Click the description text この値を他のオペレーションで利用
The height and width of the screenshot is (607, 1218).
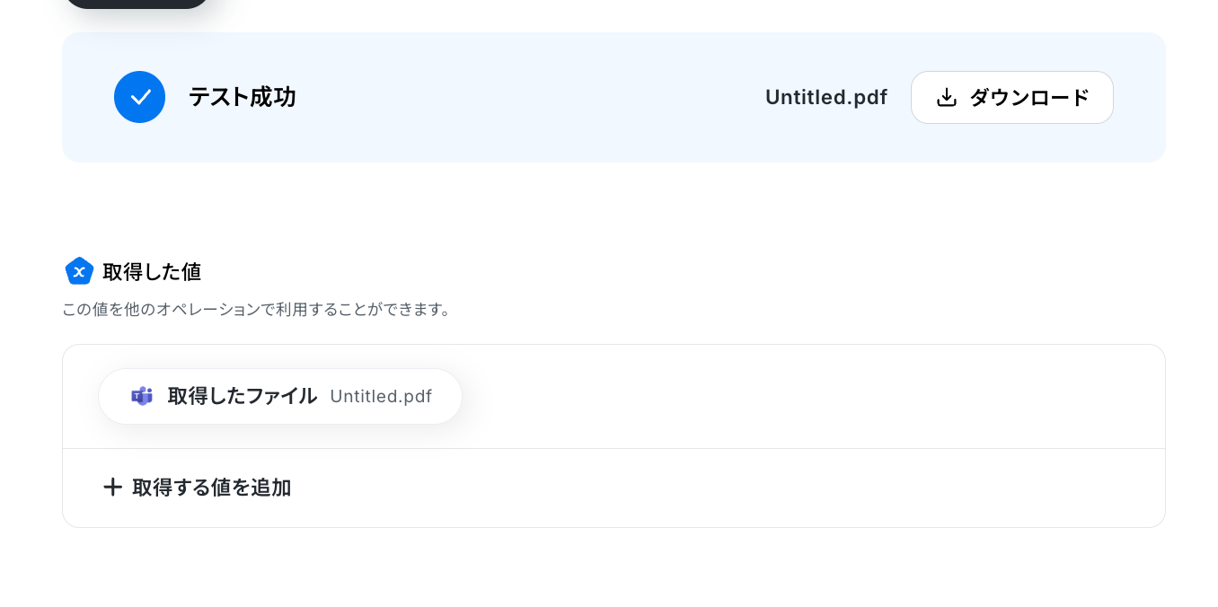point(257,310)
